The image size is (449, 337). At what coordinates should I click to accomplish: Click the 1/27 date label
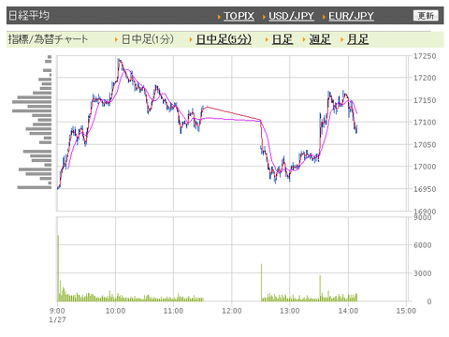tap(57, 320)
